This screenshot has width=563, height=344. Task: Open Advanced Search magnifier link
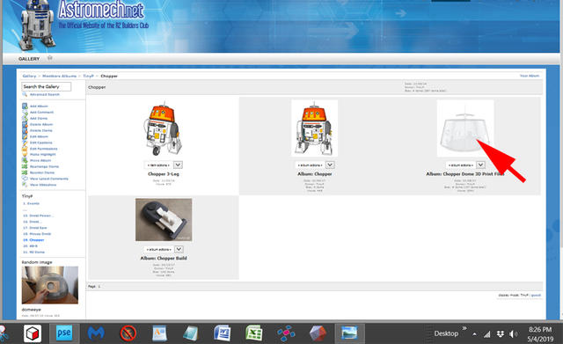(25, 94)
